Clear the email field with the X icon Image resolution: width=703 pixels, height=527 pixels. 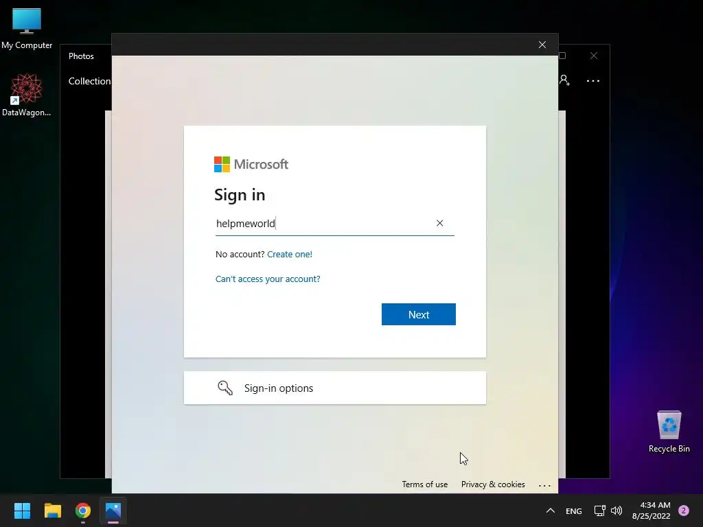tap(439, 223)
